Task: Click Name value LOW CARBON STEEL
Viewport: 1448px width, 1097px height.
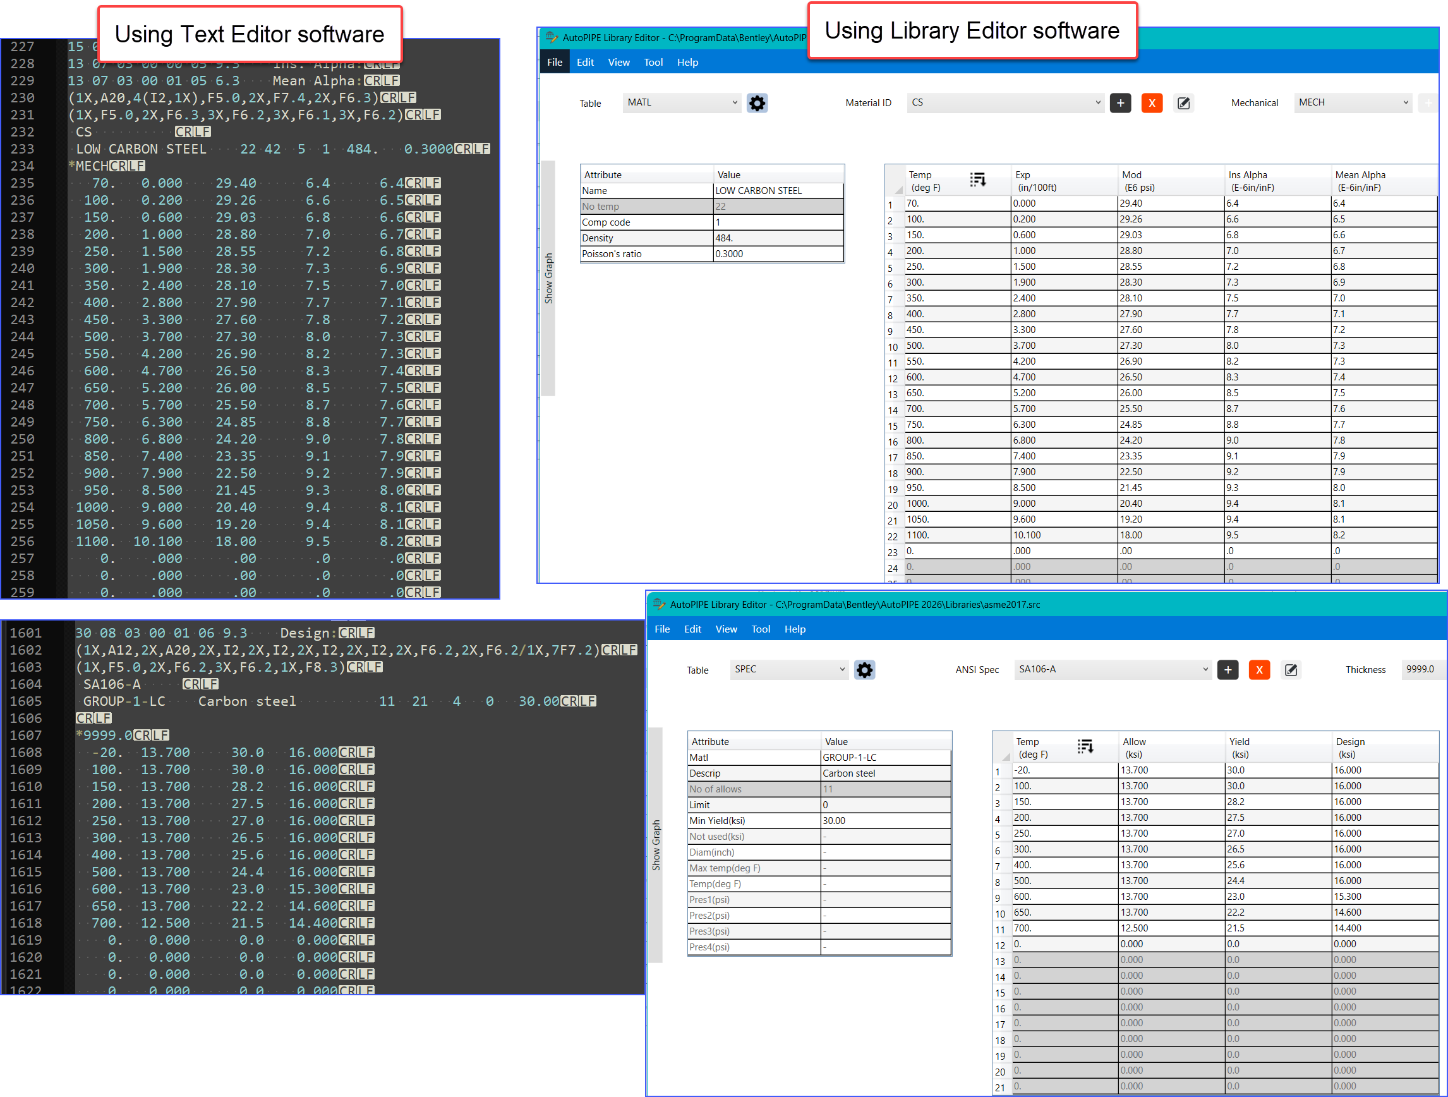Action: pyautogui.click(x=778, y=191)
